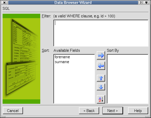Viewport: 151px width, 118px height.
Task: Open the wizard Help
Action: click(x=138, y=111)
